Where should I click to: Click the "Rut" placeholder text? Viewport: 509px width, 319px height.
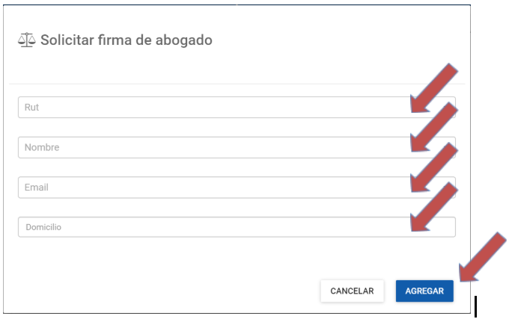point(31,108)
